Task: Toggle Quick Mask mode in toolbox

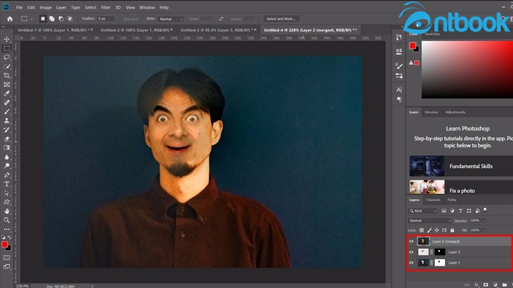Action: pos(6,258)
